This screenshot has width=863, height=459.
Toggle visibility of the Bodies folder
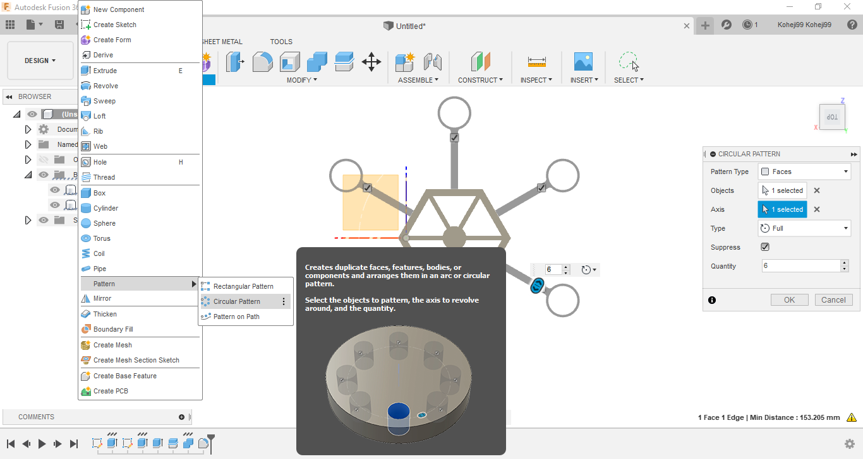[x=44, y=175]
